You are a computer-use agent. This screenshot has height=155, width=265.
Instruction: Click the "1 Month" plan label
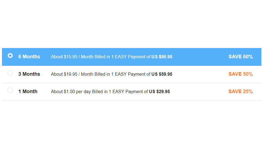(x=28, y=91)
